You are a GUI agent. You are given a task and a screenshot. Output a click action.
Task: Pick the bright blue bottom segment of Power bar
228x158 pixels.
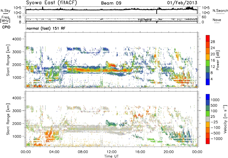click(x=208, y=82)
